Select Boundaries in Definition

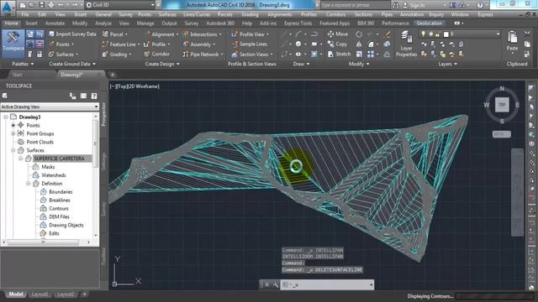point(61,192)
